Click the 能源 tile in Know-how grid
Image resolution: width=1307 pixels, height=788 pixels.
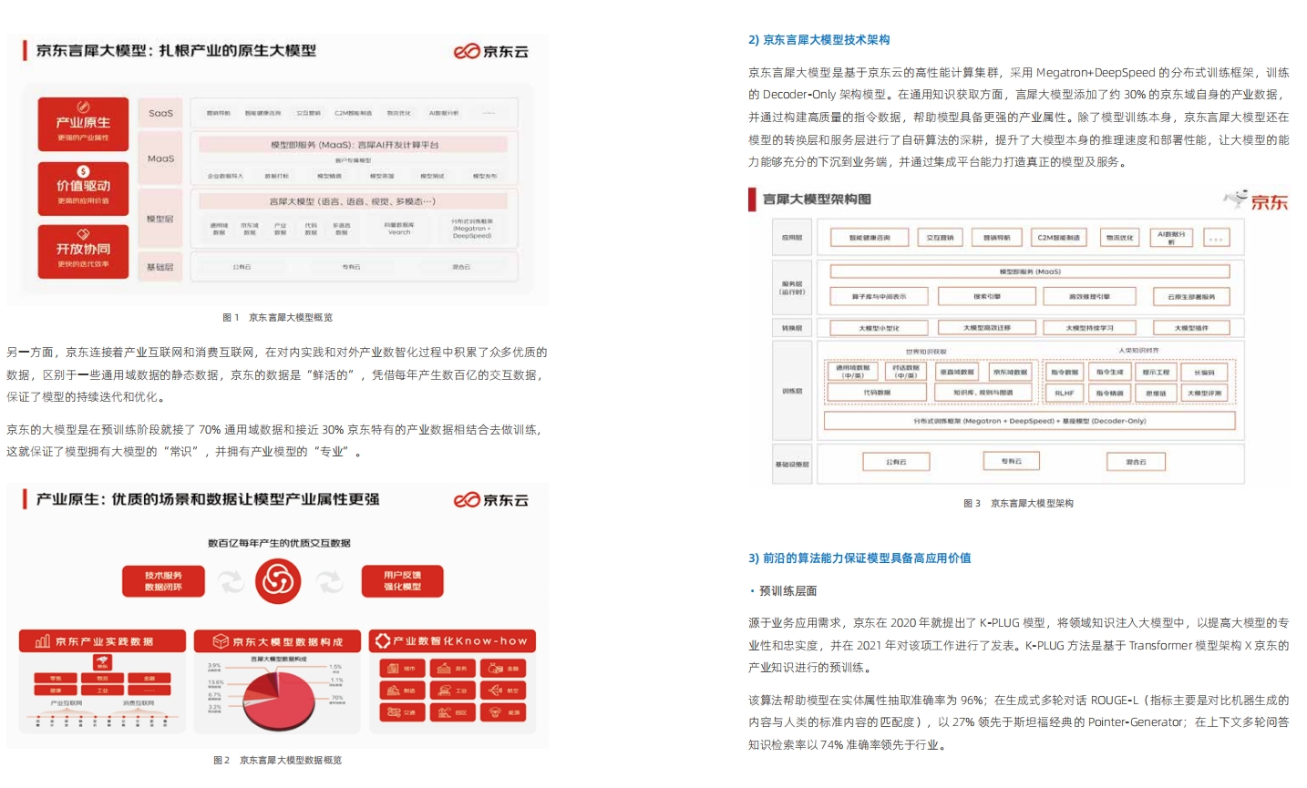(x=505, y=712)
